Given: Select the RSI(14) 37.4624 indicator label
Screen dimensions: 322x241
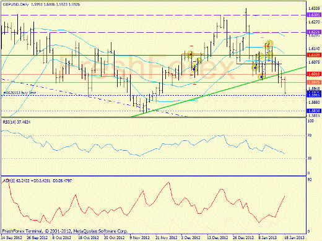Looking at the screenshot, I should [16, 122].
